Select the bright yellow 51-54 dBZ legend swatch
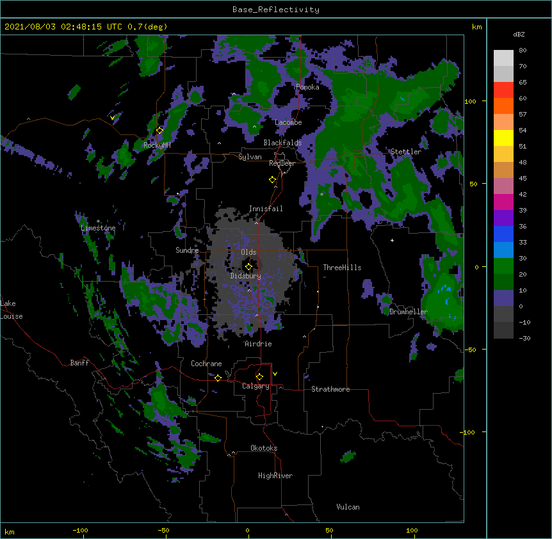This screenshot has width=552, height=539. coord(503,138)
